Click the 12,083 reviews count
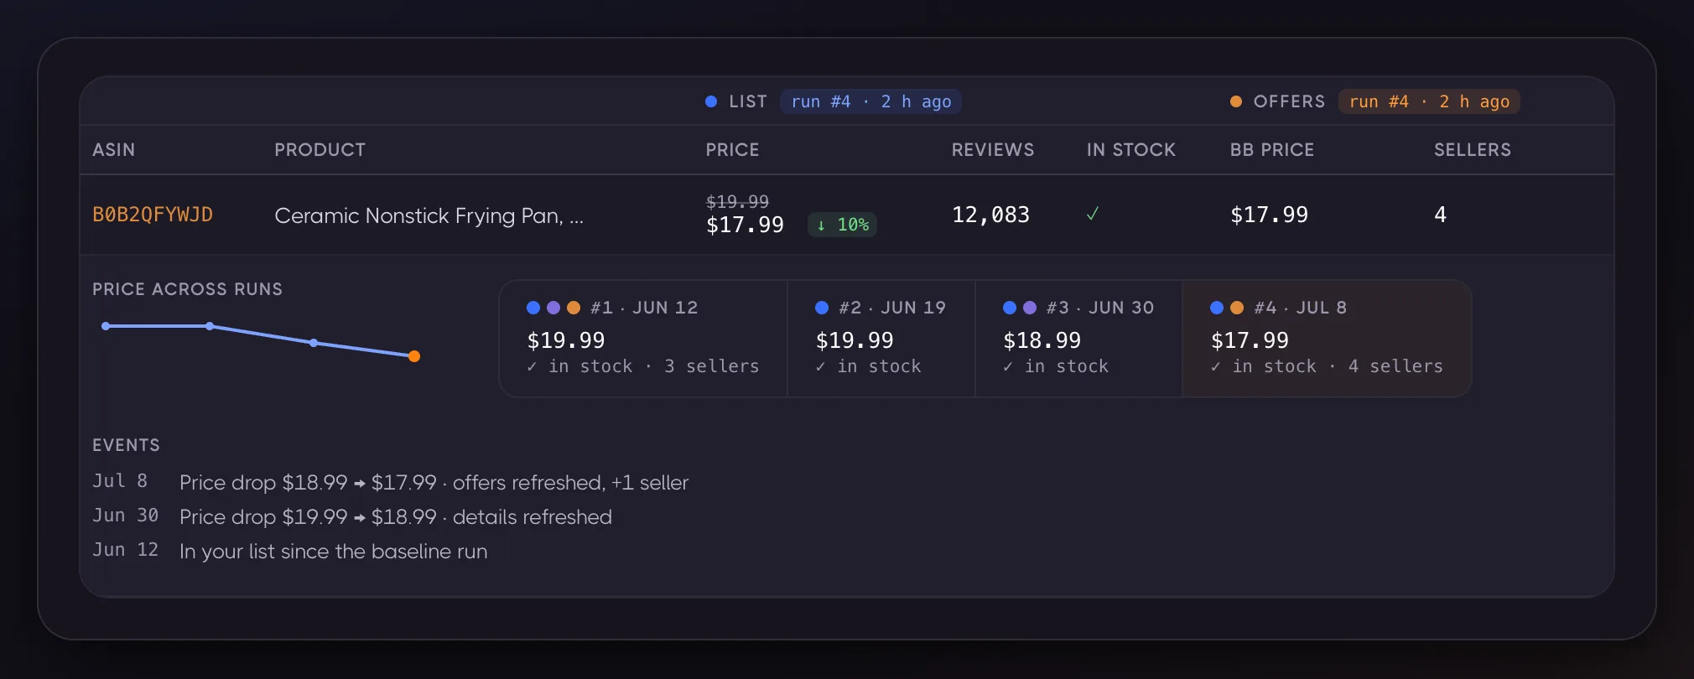 pos(990,215)
